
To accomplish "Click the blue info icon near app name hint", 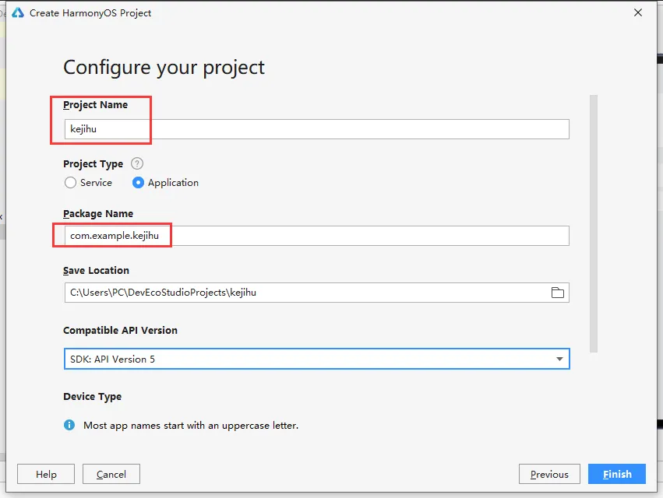I will [69, 426].
